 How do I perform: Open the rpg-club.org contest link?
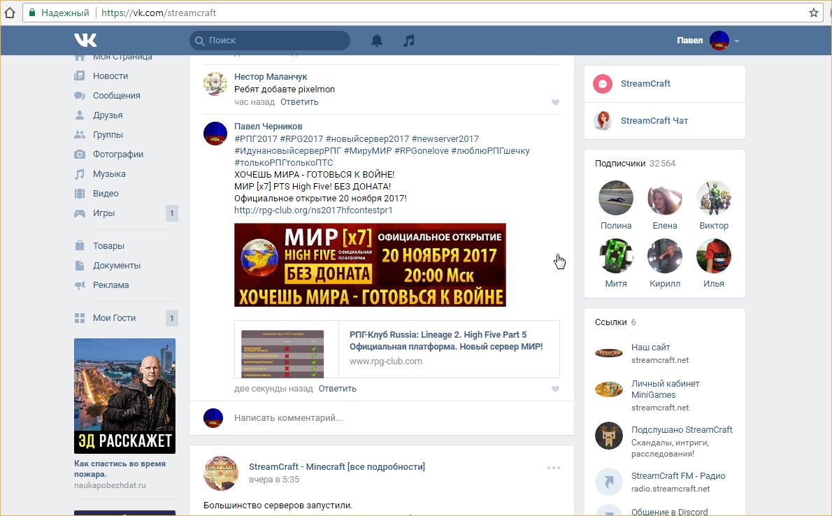pos(313,210)
